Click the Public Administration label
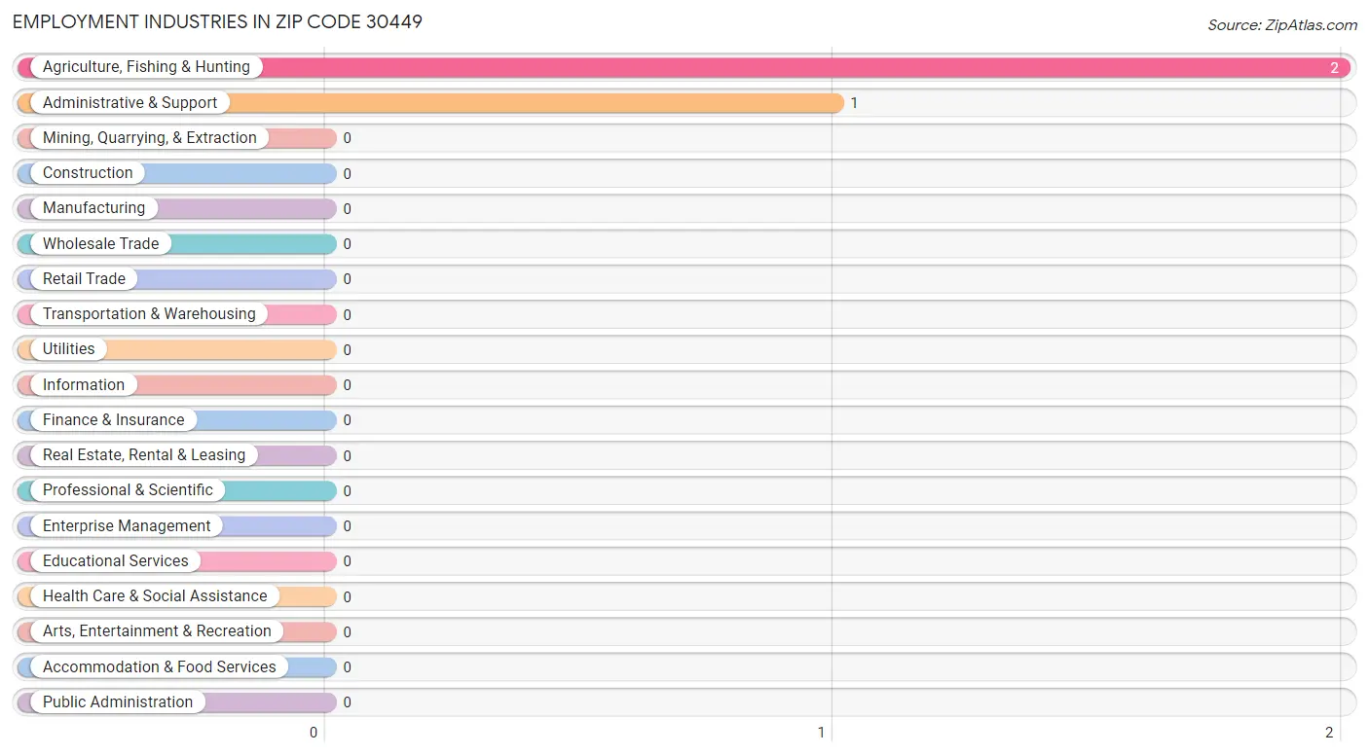Image resolution: width=1369 pixels, height=755 pixels. pos(118,702)
